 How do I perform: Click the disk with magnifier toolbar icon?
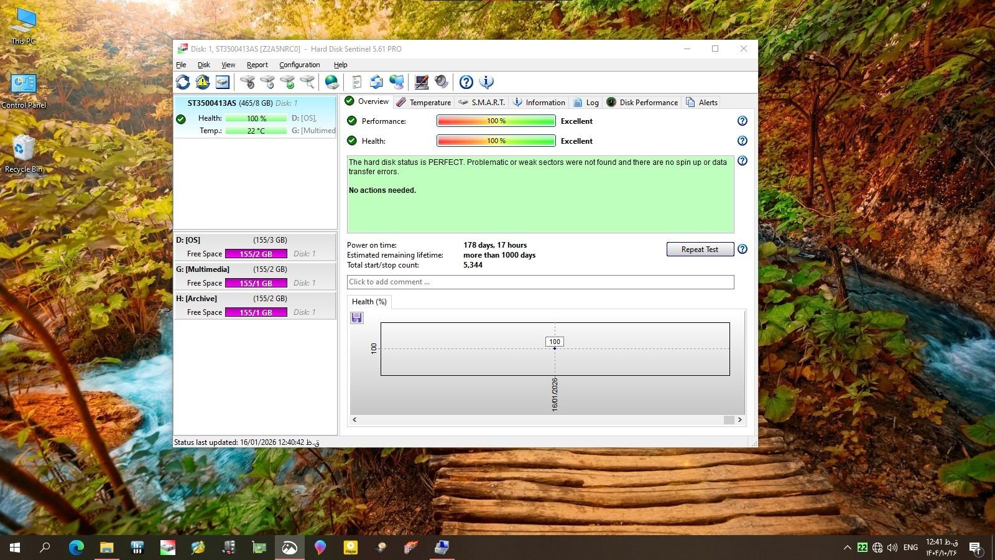pyautogui.click(x=307, y=82)
